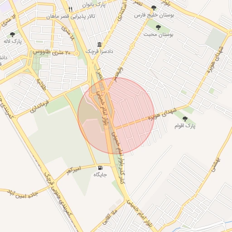This screenshot has width=232, height=232.
Task: Click the ۲۰ متری طاووس street label
Action: (x=52, y=53)
